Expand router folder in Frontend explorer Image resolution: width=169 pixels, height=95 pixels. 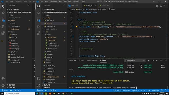pyautogui.click(x=49, y=51)
